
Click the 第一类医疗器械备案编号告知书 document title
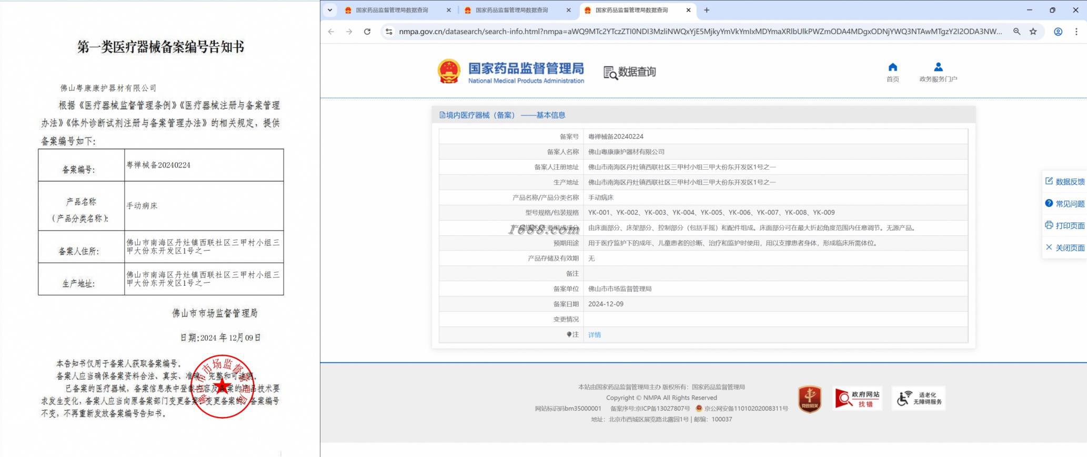click(x=161, y=47)
